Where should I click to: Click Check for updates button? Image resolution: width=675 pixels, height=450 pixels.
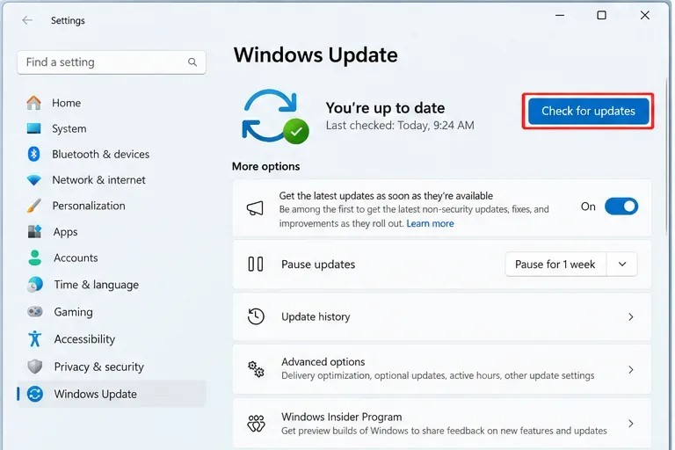(x=589, y=111)
